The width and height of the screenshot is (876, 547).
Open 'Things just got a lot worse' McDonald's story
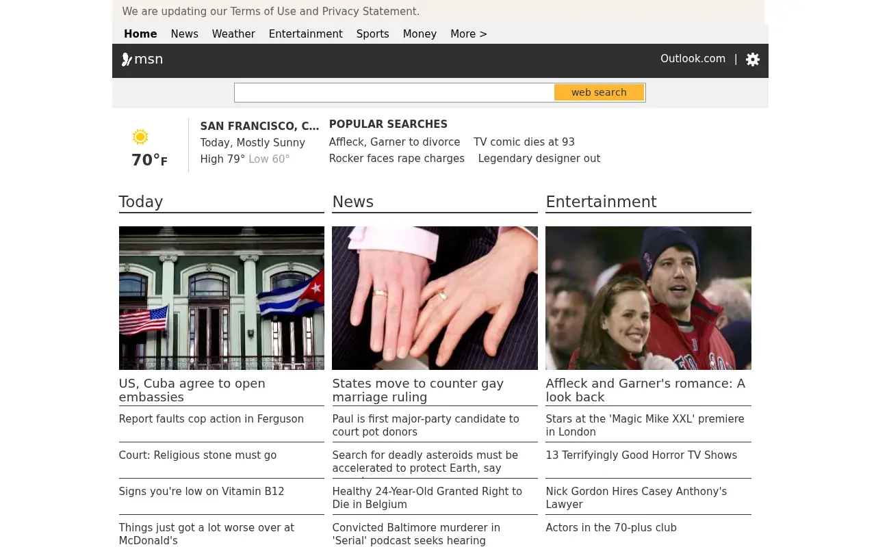pos(207,534)
